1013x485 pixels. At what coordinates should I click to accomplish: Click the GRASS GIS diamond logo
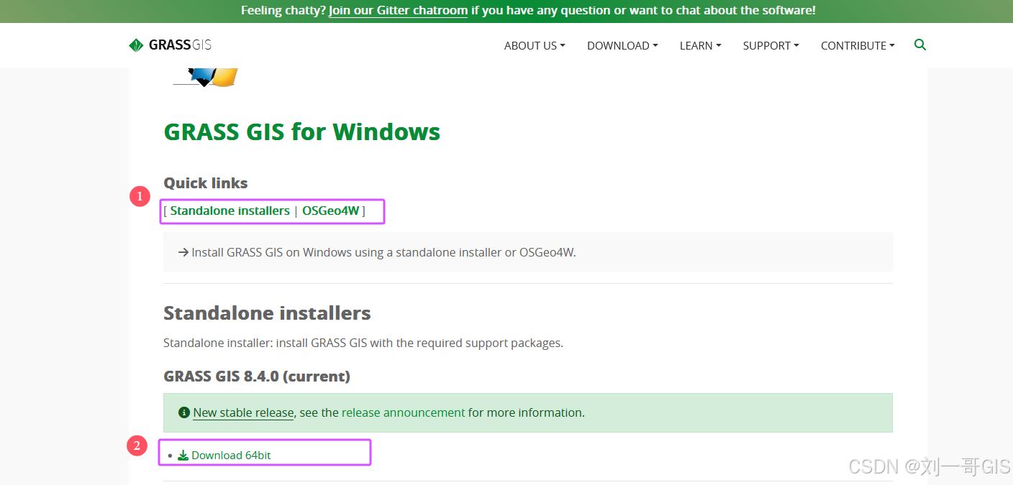(x=135, y=44)
